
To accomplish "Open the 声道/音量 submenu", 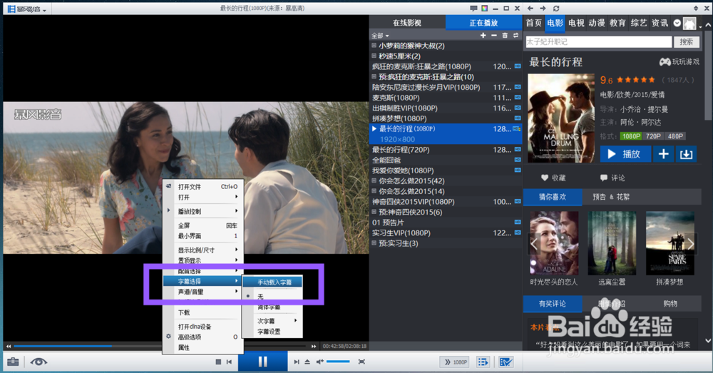I will (x=203, y=292).
